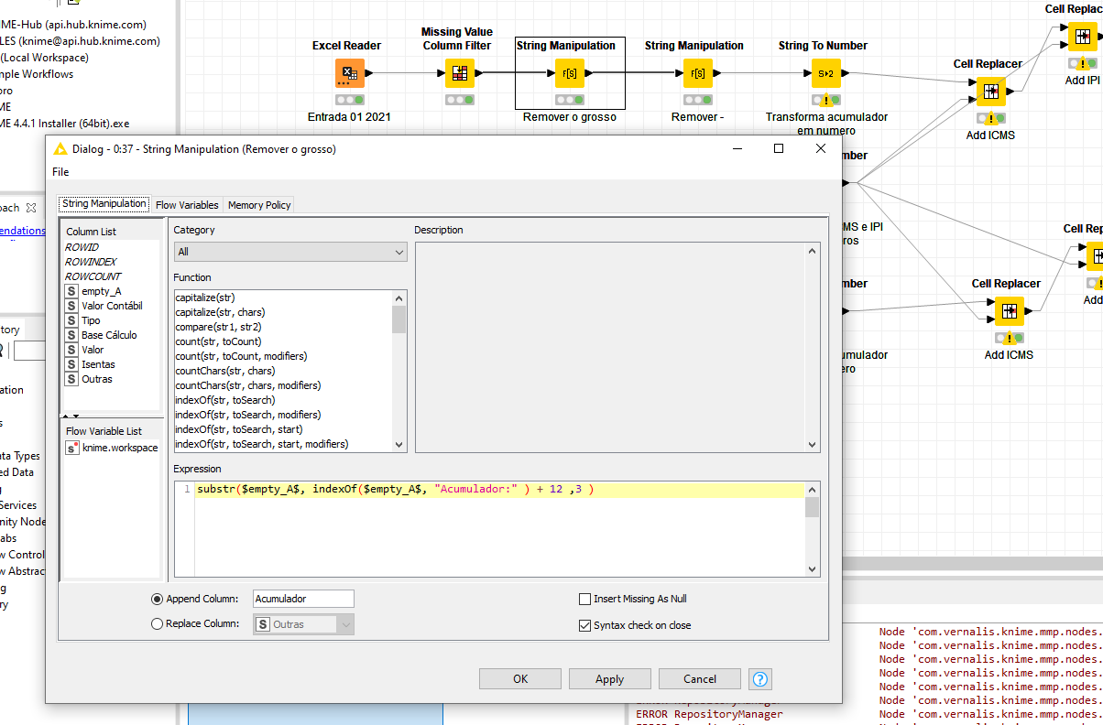Open the File menu in the dialog
The height and width of the screenshot is (725, 1103).
(x=60, y=171)
